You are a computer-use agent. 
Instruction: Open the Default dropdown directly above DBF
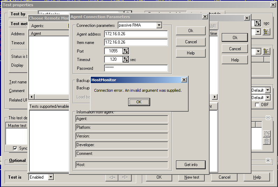(268, 97)
